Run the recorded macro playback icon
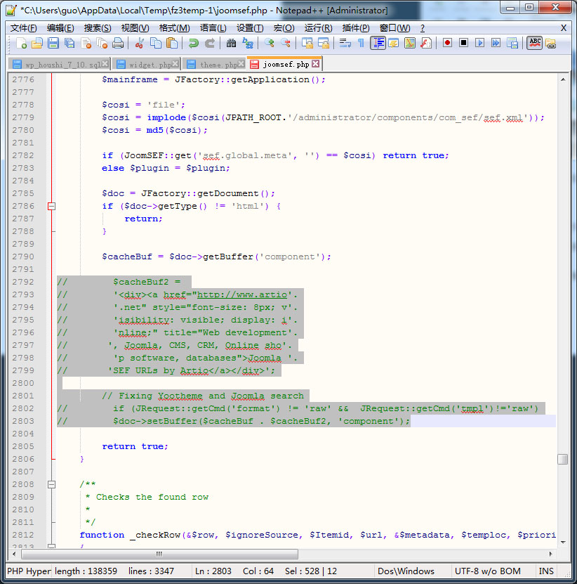577x584 pixels. click(x=479, y=42)
